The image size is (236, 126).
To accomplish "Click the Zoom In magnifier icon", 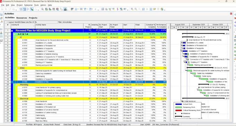I will pyautogui.click(x=132, y=9).
